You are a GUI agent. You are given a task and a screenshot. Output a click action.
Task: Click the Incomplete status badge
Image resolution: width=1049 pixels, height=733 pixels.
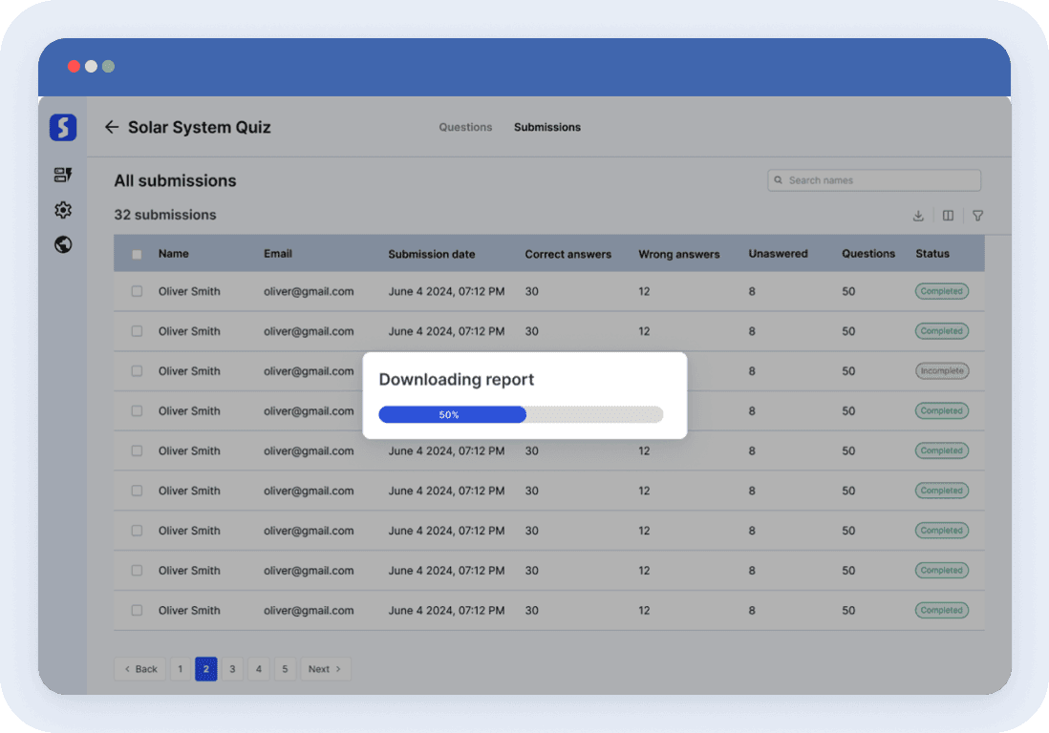tap(941, 371)
